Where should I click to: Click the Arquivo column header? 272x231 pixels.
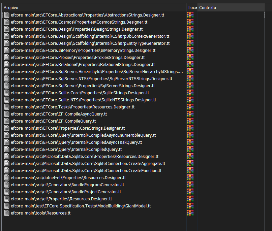[94, 8]
